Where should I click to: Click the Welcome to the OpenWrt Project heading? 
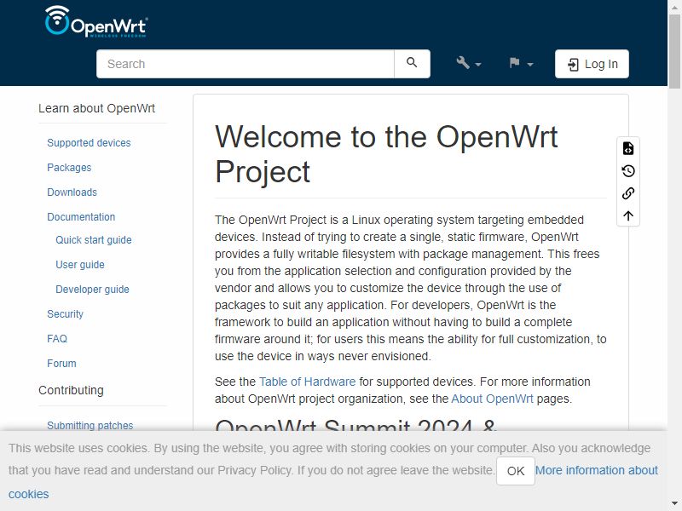(386, 154)
